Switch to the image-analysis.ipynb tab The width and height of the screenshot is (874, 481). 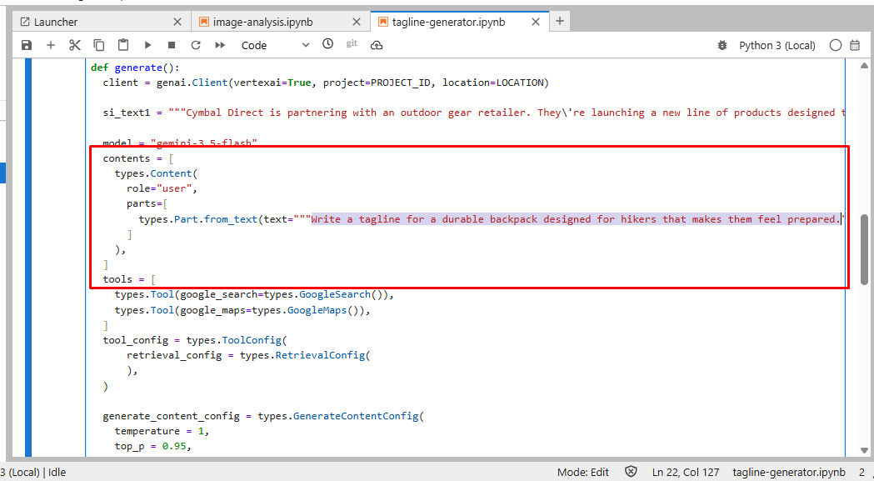tap(280, 22)
